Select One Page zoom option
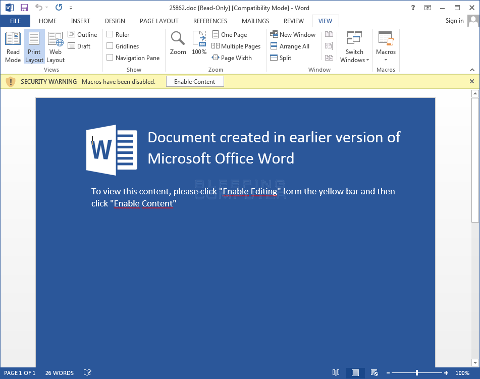 [x=229, y=35]
